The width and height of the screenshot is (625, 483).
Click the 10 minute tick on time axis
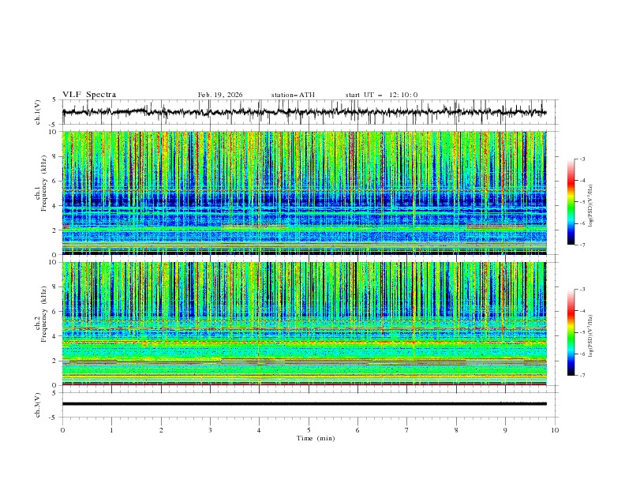(555, 429)
